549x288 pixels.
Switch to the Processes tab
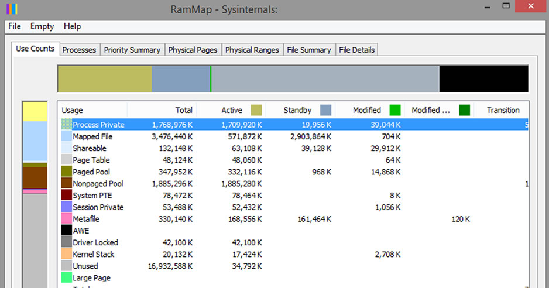pos(79,50)
